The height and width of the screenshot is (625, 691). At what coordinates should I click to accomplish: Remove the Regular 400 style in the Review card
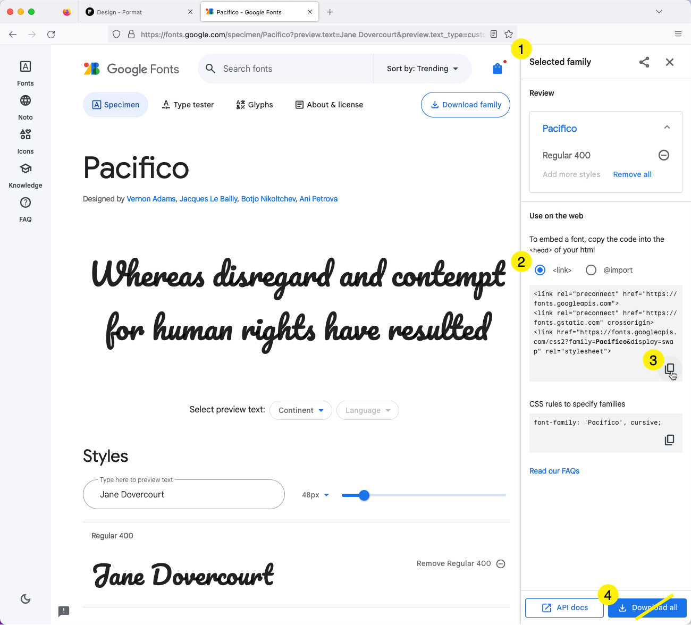click(x=664, y=155)
